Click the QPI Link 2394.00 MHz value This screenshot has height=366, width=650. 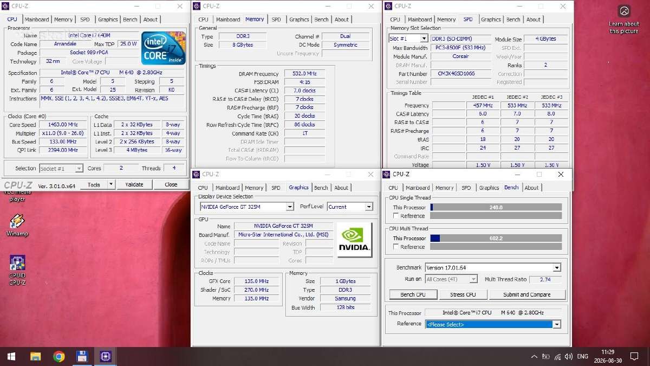pos(63,150)
